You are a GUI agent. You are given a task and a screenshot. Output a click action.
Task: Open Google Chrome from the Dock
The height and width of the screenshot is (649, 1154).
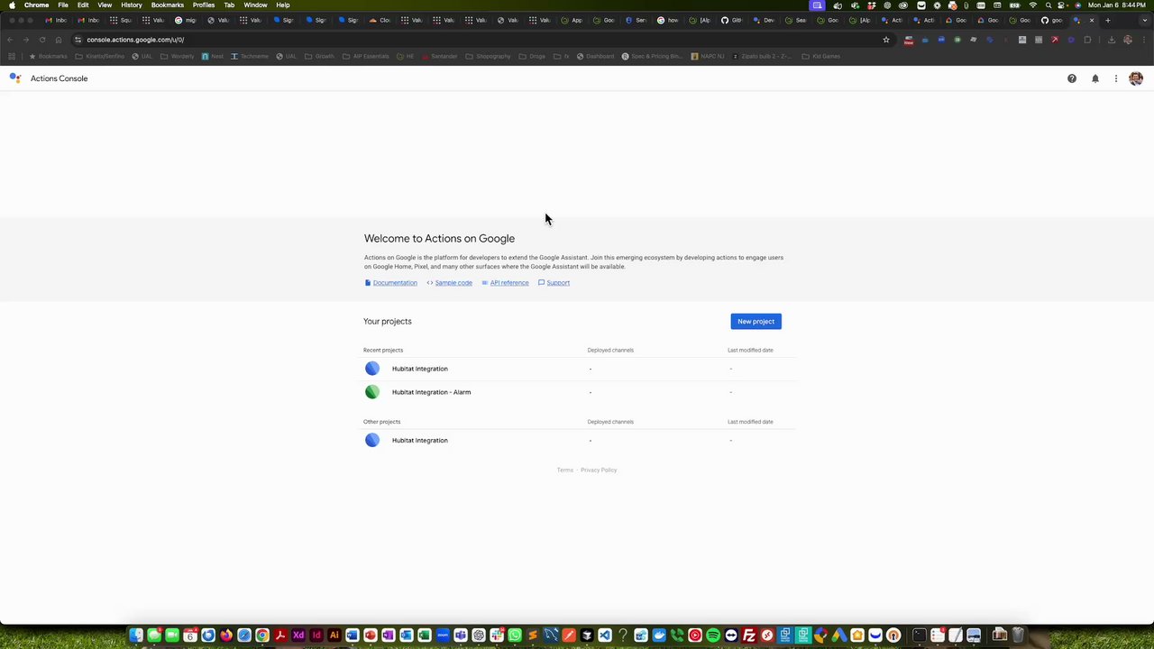262,635
